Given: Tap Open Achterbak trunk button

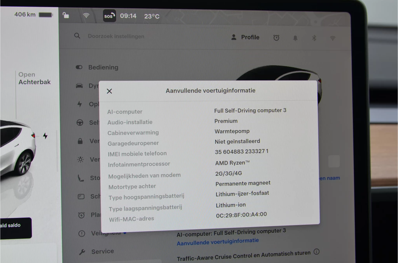Looking at the screenshot, I should point(34,78).
